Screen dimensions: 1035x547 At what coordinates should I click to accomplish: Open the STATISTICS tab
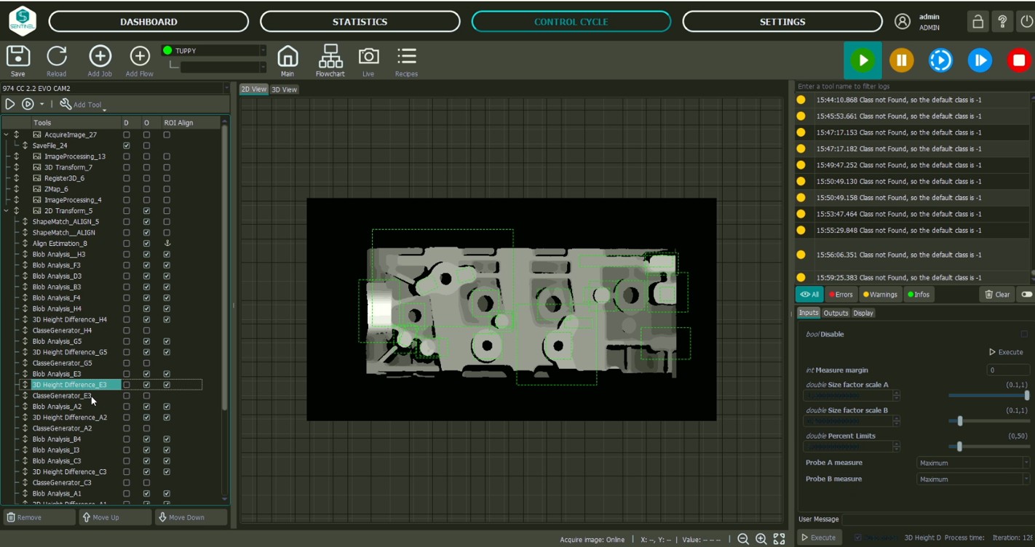(360, 22)
